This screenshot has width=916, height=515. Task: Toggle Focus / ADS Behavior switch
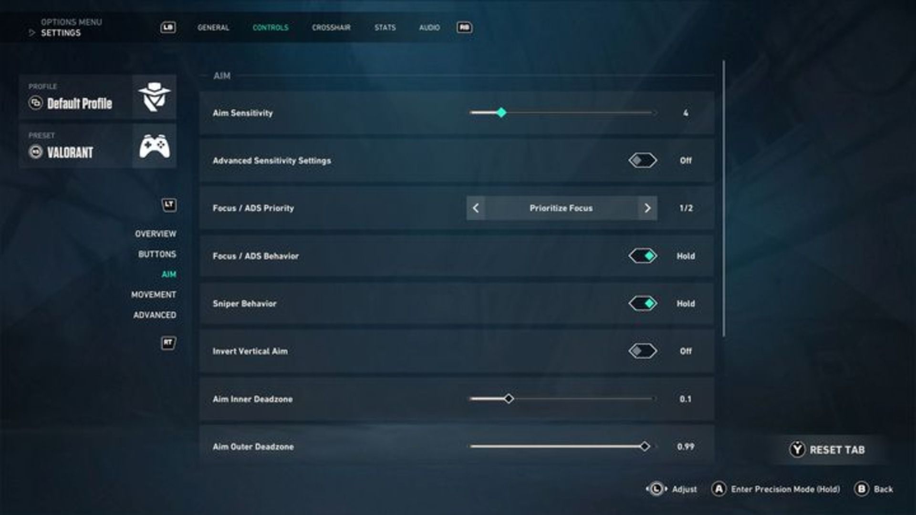pos(643,256)
